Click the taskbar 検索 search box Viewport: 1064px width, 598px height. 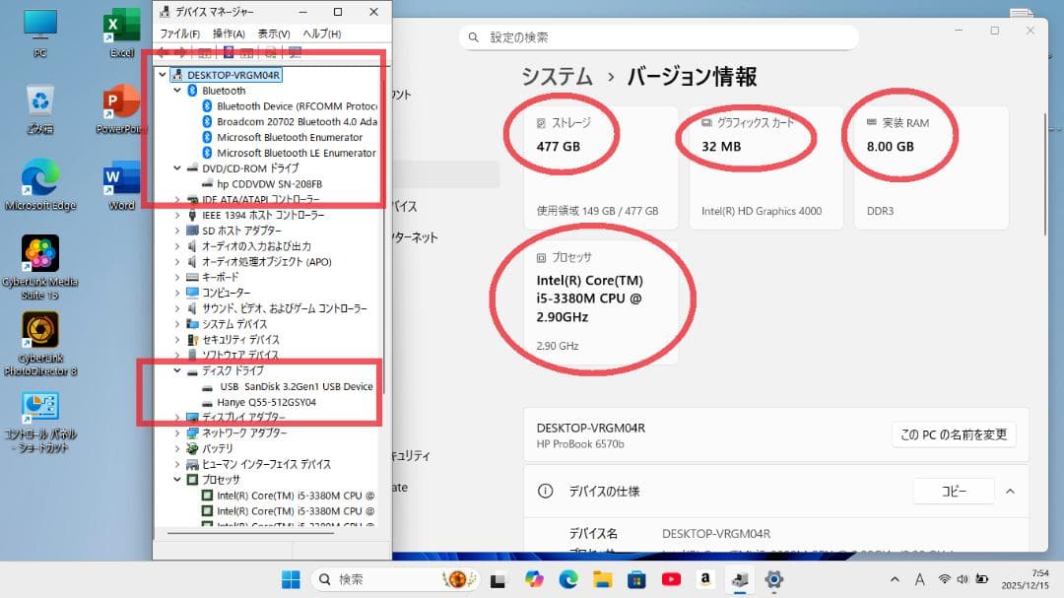(x=396, y=579)
